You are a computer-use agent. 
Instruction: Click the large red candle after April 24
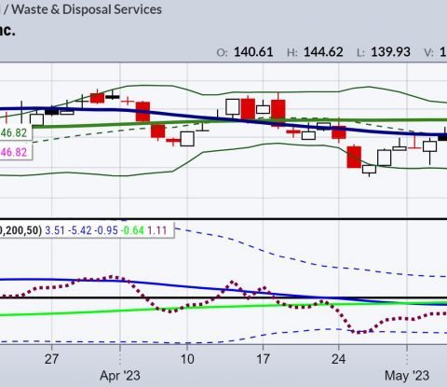(x=354, y=157)
